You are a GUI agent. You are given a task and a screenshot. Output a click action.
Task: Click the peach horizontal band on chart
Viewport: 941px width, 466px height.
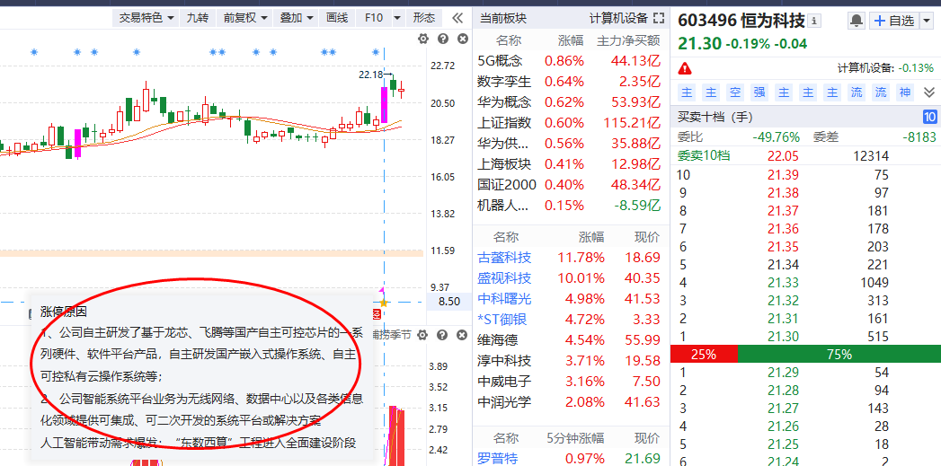tap(212, 254)
